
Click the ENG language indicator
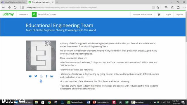[x=169, y=102]
